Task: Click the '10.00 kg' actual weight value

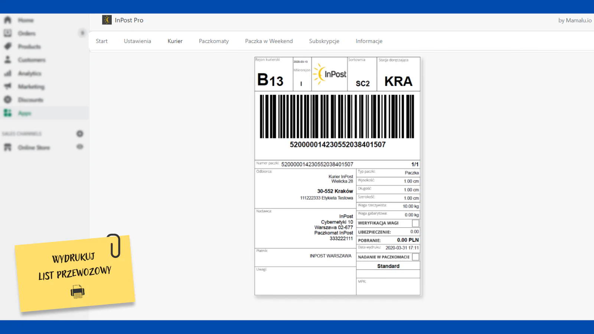Action: pos(411,206)
